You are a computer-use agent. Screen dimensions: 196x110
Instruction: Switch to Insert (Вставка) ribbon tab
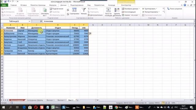tap(24, 5)
